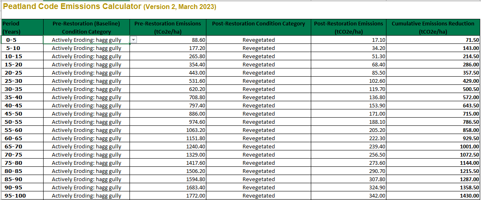Click the Peatland Code Emissions Calculator title

(72, 7)
